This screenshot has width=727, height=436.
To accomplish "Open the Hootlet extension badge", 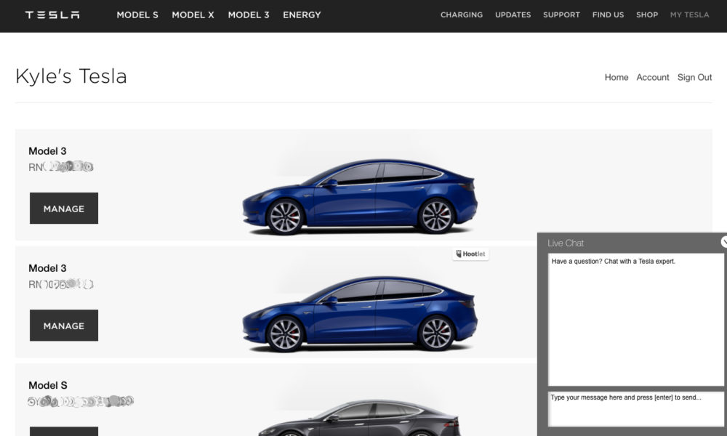I will coord(470,254).
